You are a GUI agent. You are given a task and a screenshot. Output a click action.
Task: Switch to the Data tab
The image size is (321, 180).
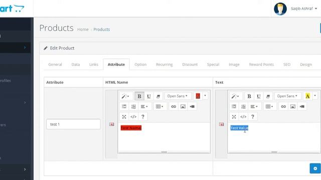point(76,64)
